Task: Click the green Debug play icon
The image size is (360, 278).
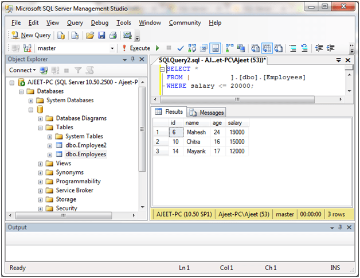Action: 157,48
